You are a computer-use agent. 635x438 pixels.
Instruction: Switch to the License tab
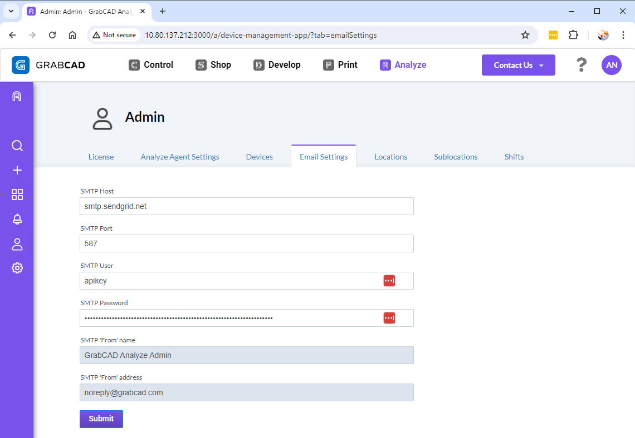[101, 157]
